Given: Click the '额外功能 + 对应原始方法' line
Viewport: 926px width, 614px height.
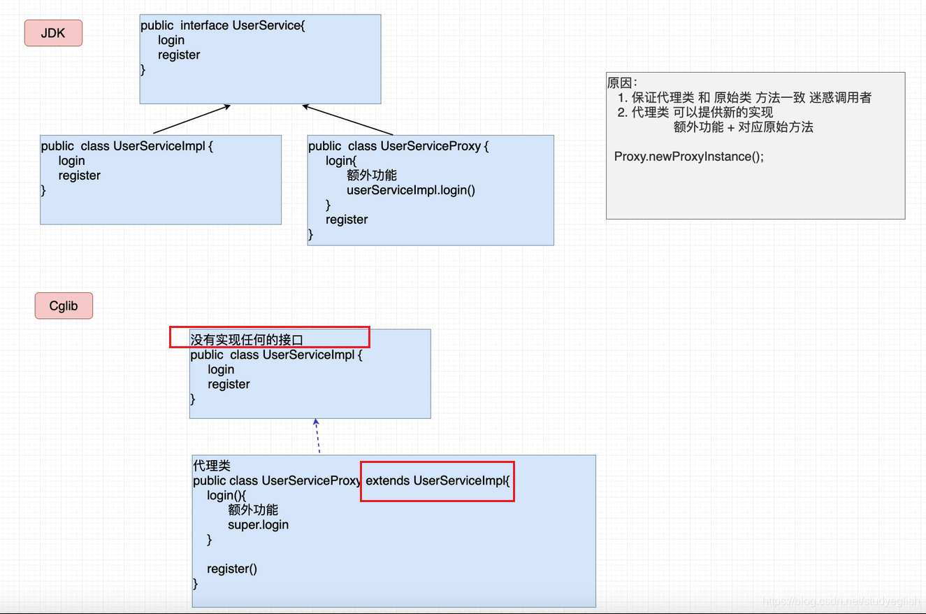Looking at the screenshot, I should coord(744,127).
